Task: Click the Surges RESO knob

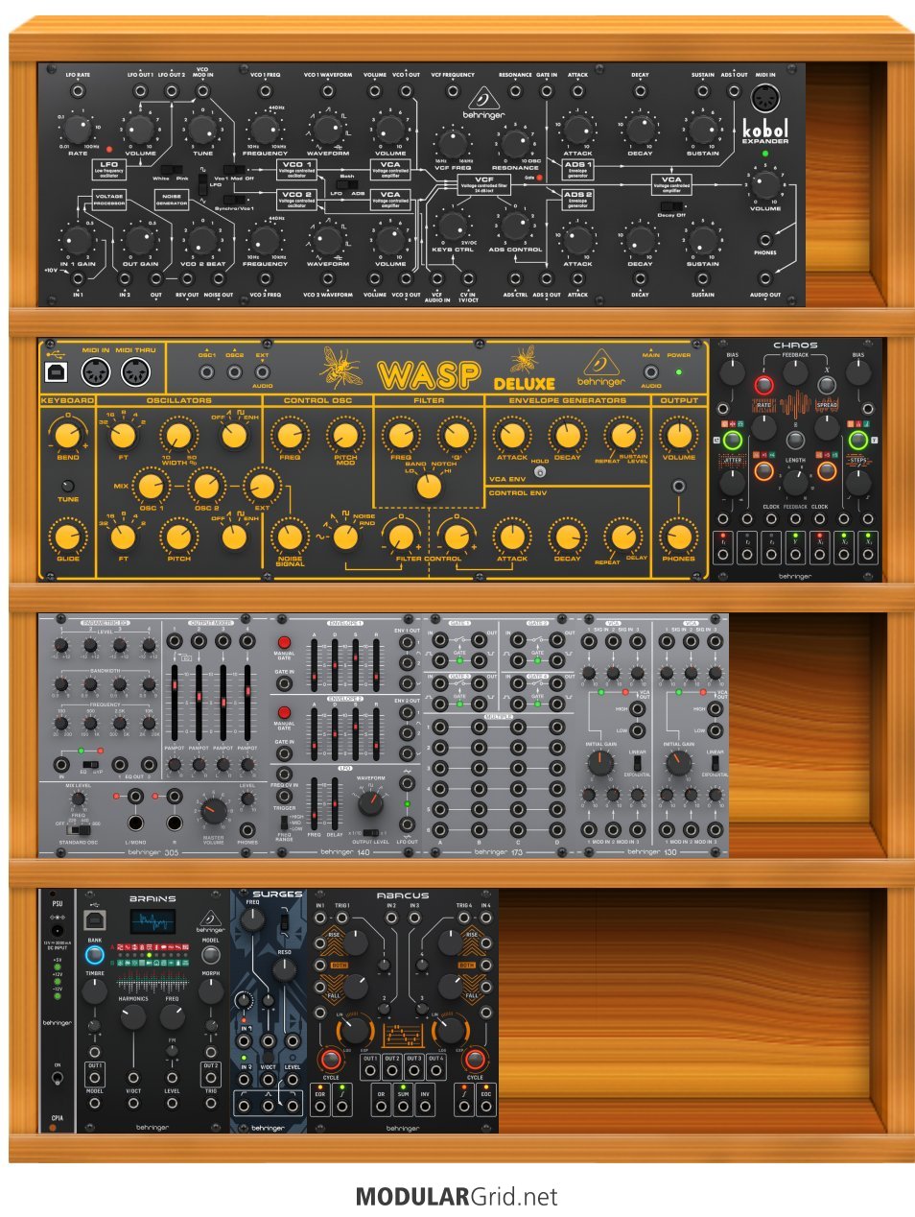Action: (x=284, y=970)
